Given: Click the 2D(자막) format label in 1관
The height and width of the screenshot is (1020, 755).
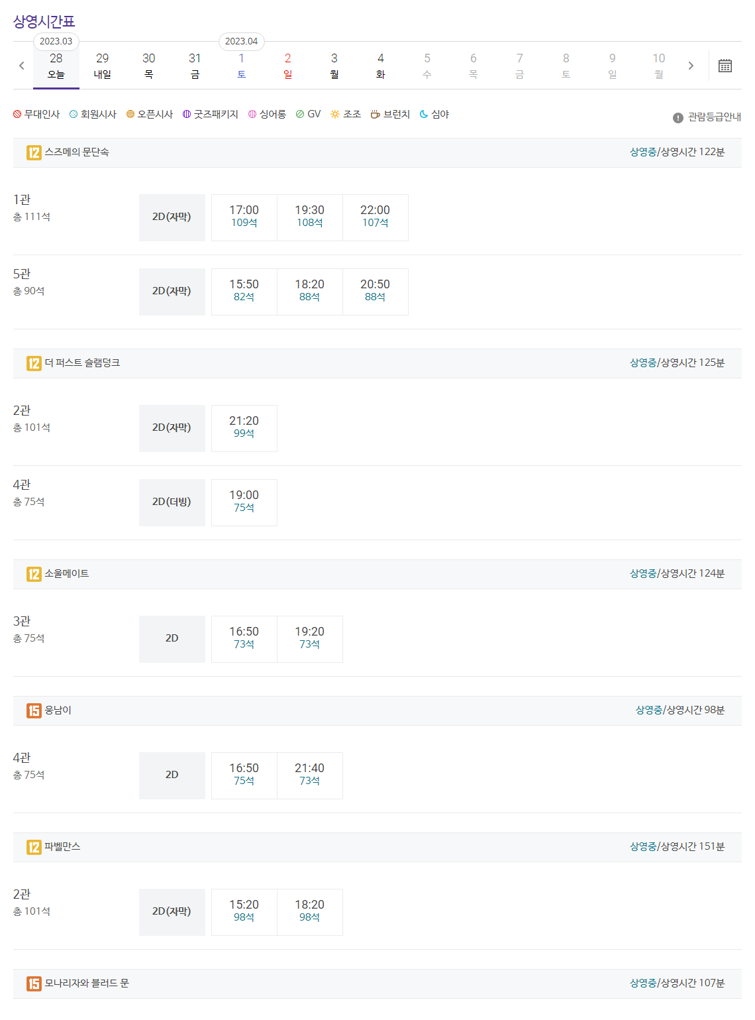Looking at the screenshot, I should pos(172,217).
